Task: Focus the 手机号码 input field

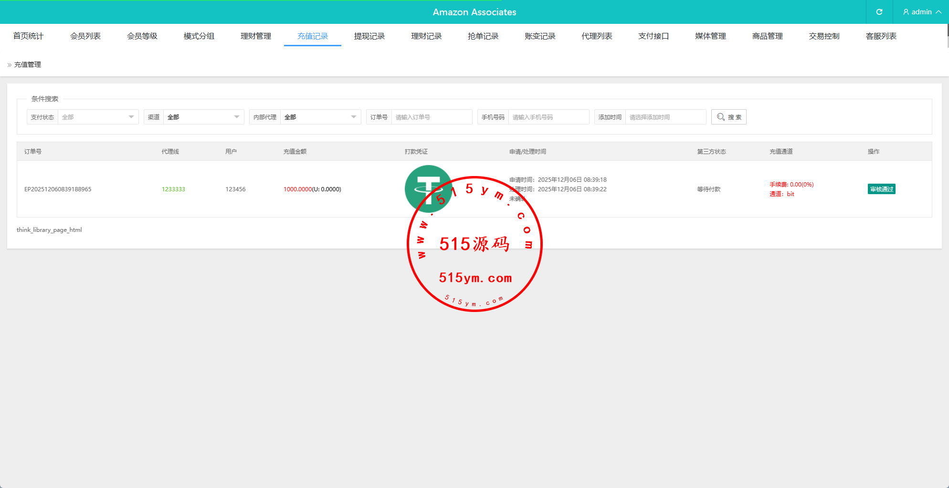Action: click(x=548, y=117)
